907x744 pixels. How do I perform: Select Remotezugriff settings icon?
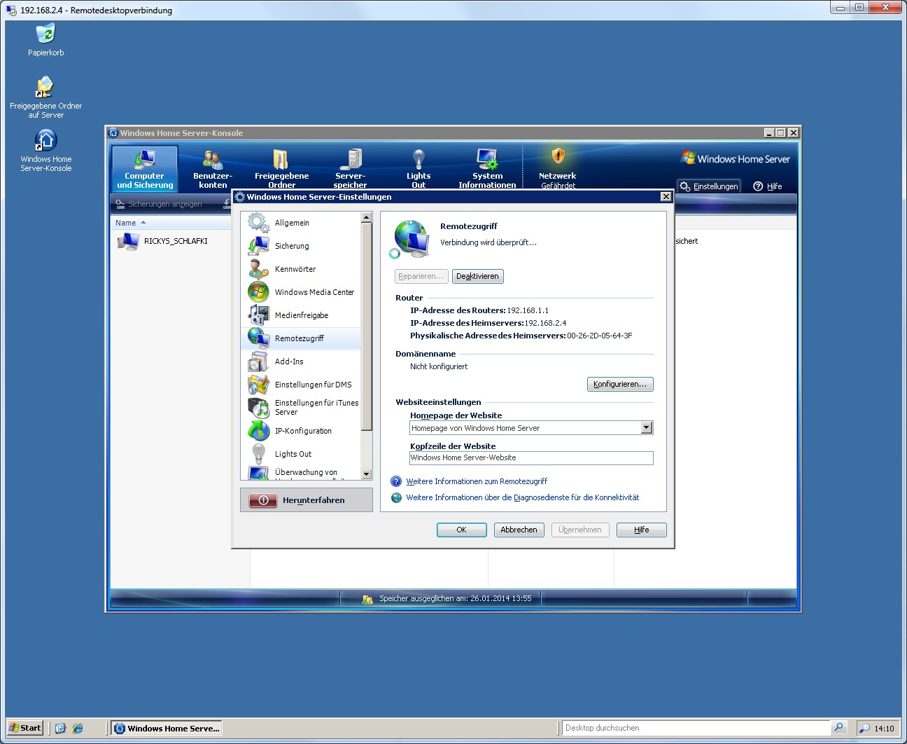pyautogui.click(x=258, y=338)
